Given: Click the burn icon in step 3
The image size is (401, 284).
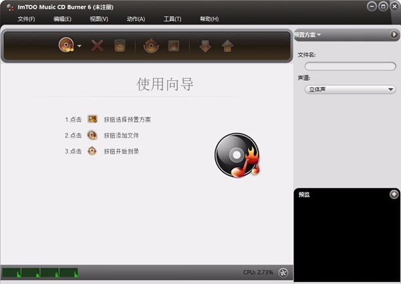Looking at the screenshot, I should click(x=92, y=151).
